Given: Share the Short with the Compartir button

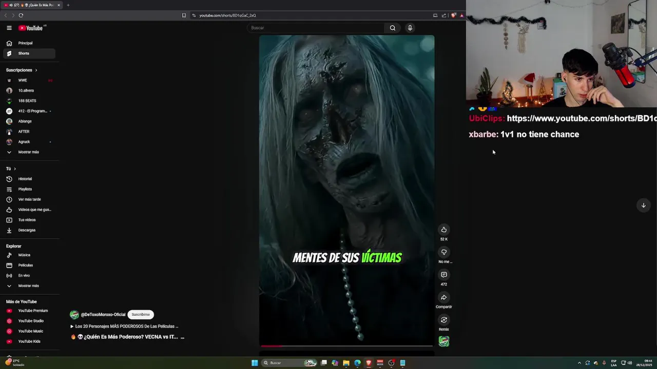Looking at the screenshot, I should [x=444, y=297].
